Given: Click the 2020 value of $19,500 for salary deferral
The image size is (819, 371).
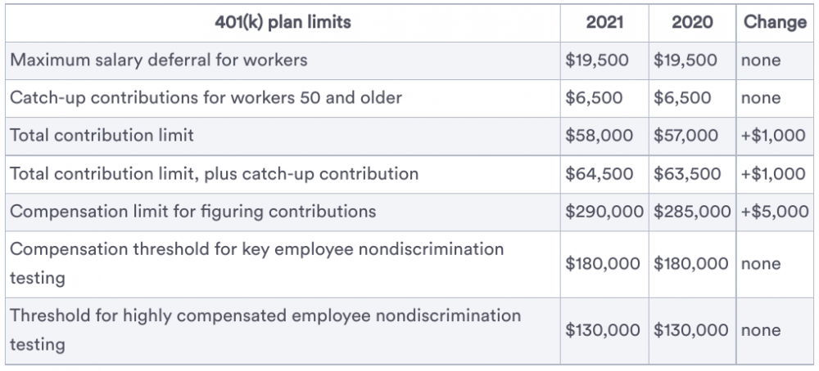Looking at the screenshot, I should (686, 60).
